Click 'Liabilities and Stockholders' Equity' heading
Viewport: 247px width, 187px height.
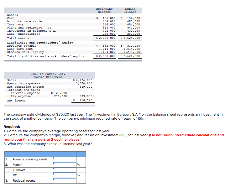point(40,43)
